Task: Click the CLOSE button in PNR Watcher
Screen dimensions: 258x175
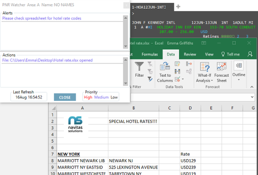Action: point(65,97)
